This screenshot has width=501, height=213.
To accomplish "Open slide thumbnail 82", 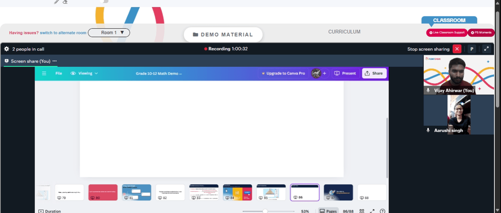I will click(170, 192).
